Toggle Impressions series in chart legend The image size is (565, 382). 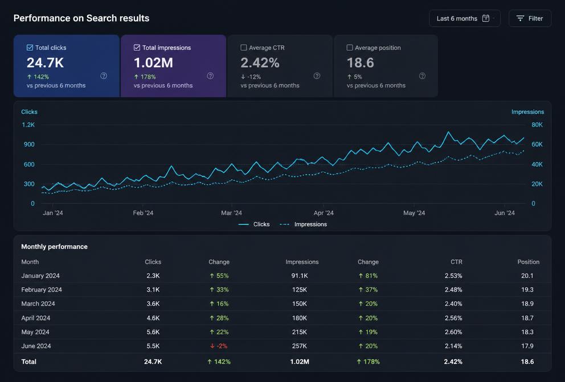(x=304, y=224)
